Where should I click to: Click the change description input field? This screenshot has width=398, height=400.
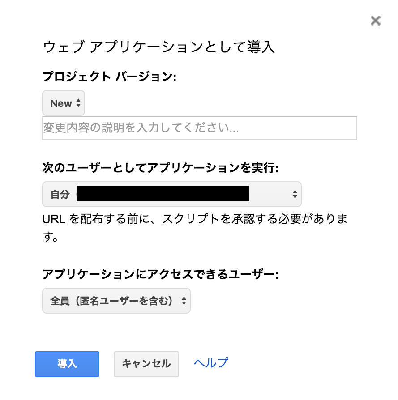[x=199, y=128]
